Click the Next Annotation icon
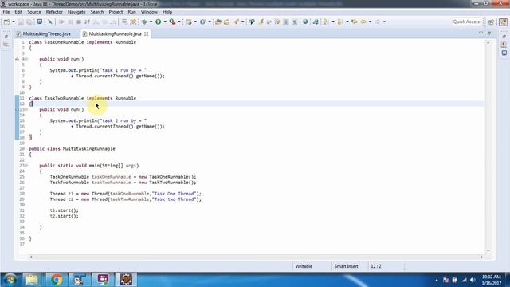 coord(326,22)
